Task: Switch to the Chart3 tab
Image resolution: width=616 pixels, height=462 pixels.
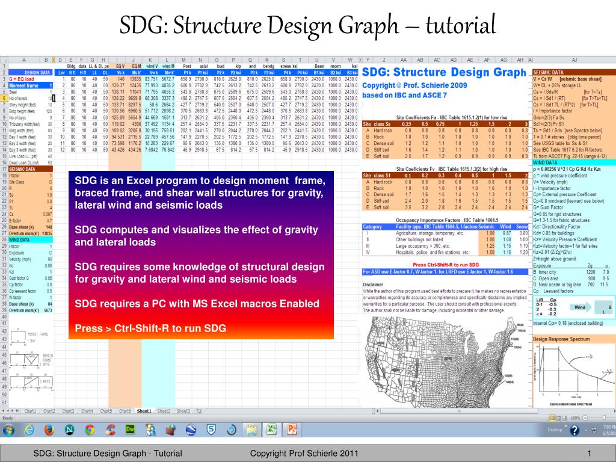Action: (68, 411)
